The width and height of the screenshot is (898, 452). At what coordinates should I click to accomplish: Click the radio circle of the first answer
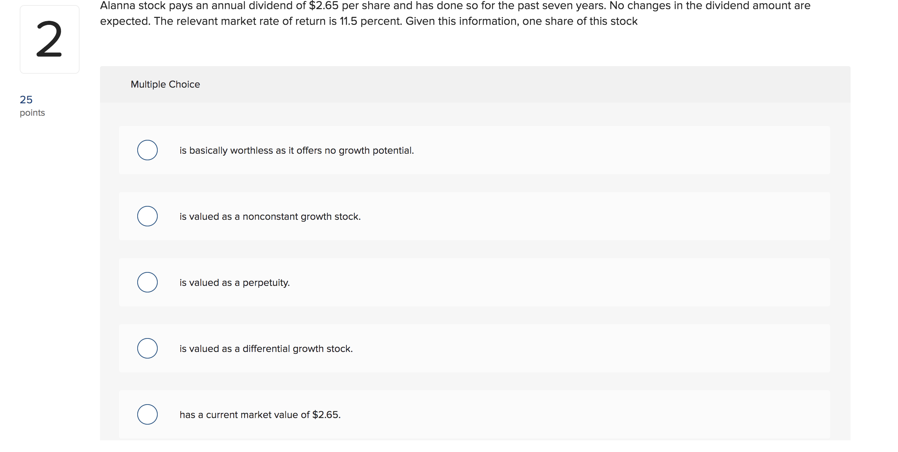click(147, 150)
